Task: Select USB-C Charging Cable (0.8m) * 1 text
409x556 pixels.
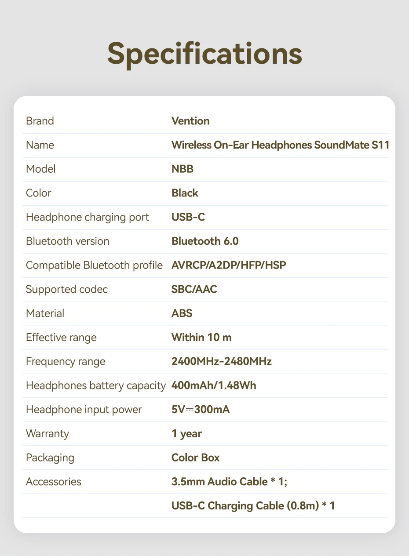Action: (253, 506)
